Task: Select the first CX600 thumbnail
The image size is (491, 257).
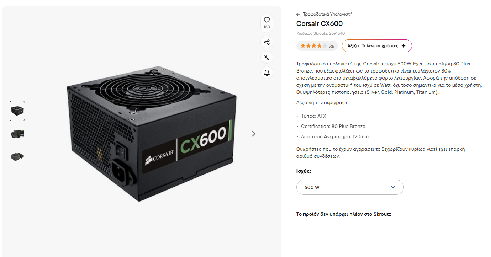Action: click(x=17, y=111)
